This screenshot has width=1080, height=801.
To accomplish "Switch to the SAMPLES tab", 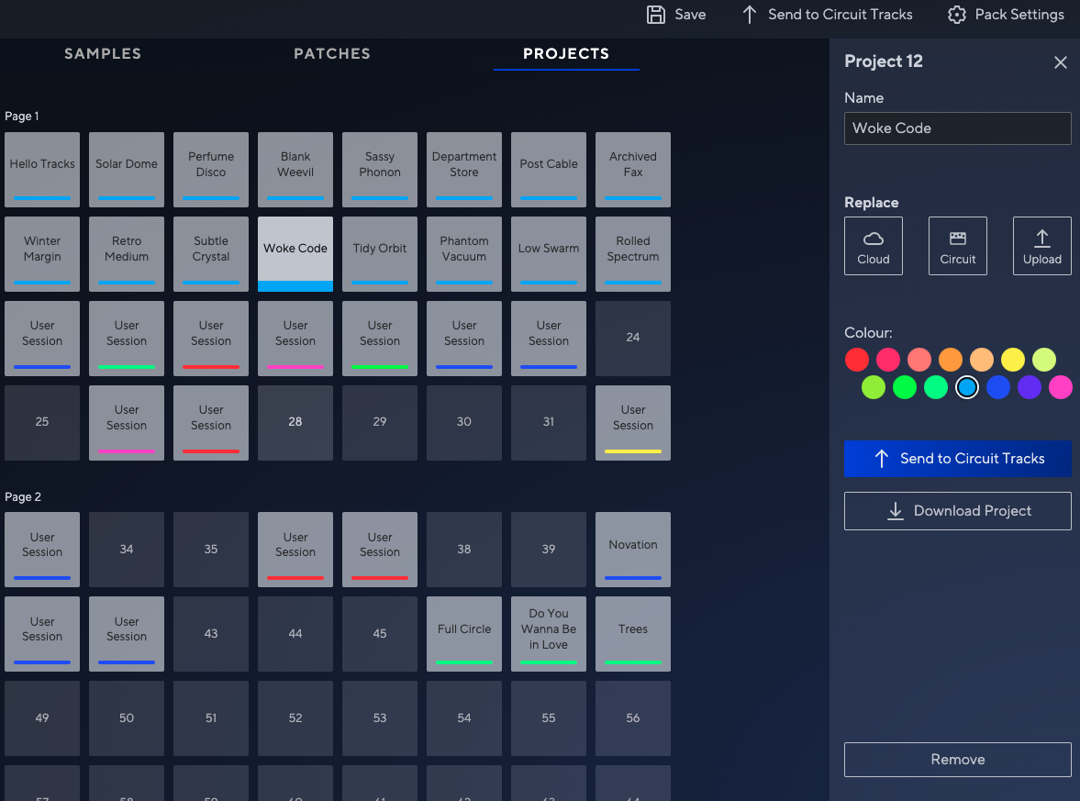I will click(x=102, y=54).
